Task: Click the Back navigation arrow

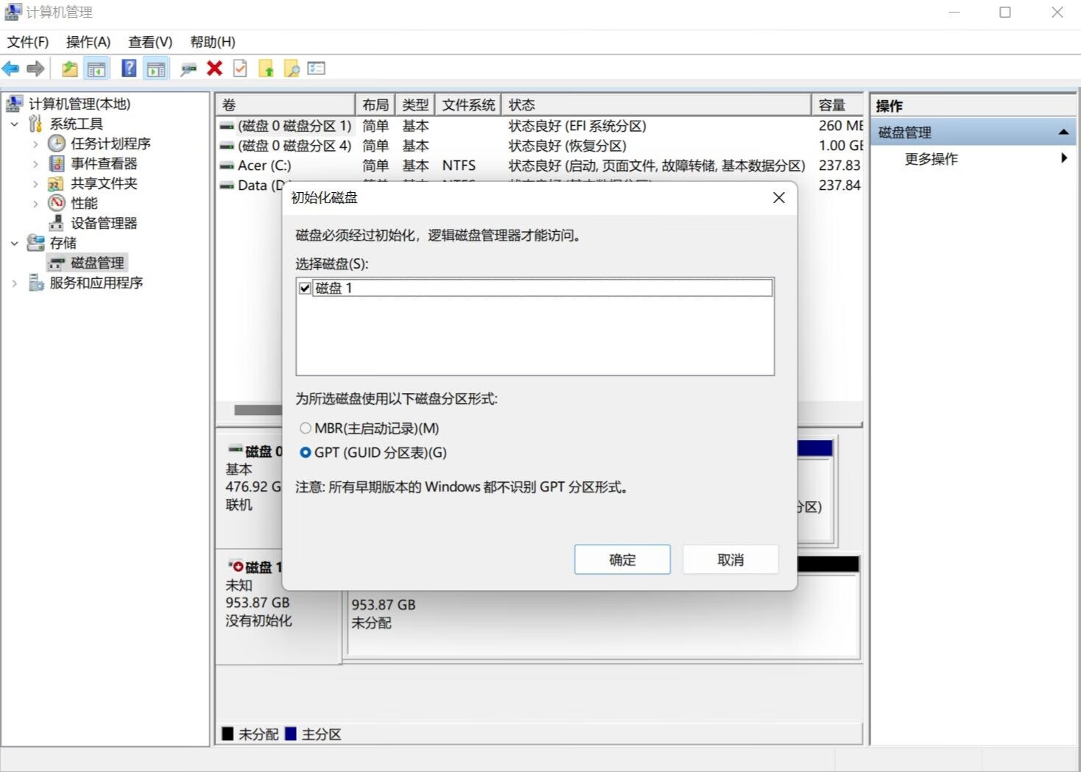Action: click(x=10, y=68)
